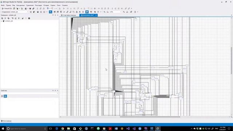Open the База данных menu
The image size is (233, 131).
tap(20, 5)
